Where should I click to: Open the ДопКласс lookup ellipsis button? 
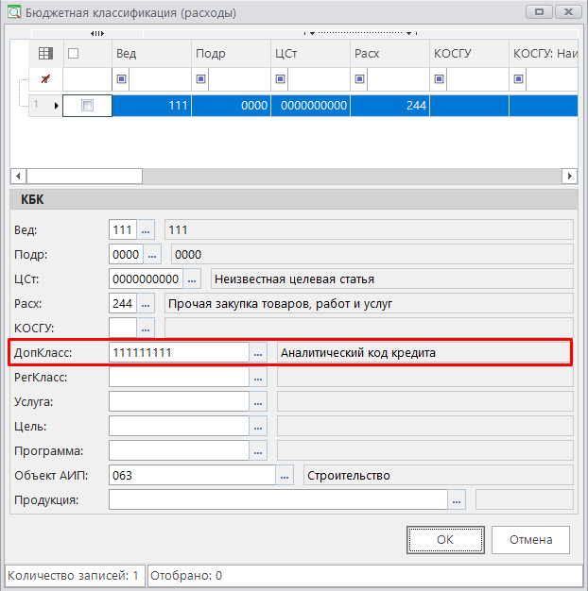pyautogui.click(x=258, y=352)
